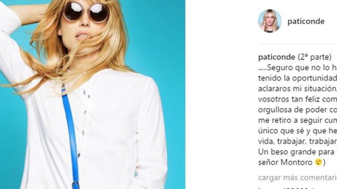337x189 pixels.
Task: Click the caption line starting 'Un beso grande para'
Action: coord(298,152)
